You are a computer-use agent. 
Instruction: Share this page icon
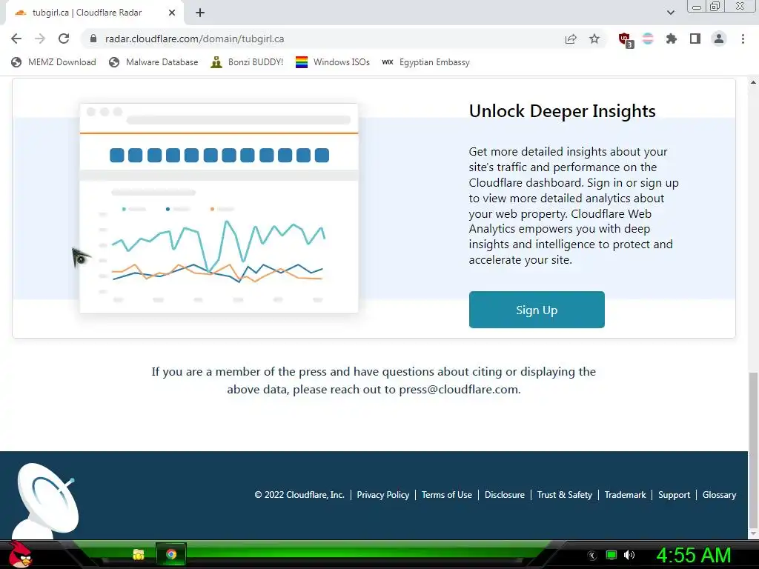click(571, 39)
